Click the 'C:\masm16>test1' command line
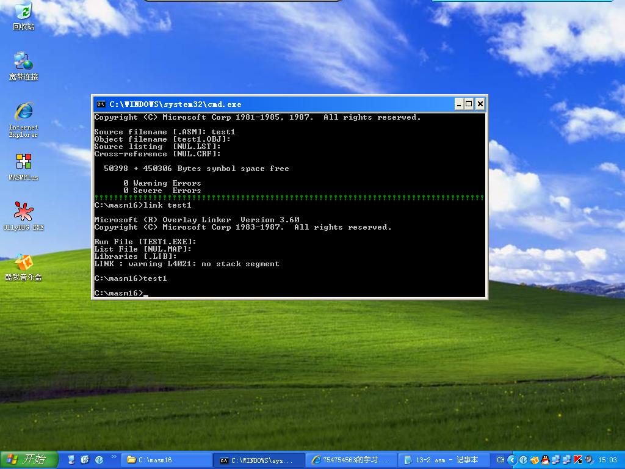This screenshot has height=469, width=625. (x=131, y=278)
